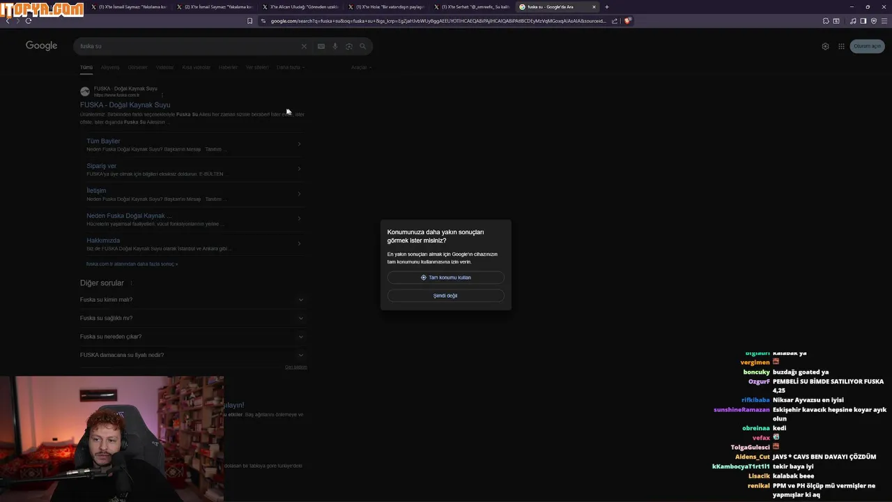Click the 'Geri bildirim' feedback text
The image size is (892, 502).
point(296,367)
